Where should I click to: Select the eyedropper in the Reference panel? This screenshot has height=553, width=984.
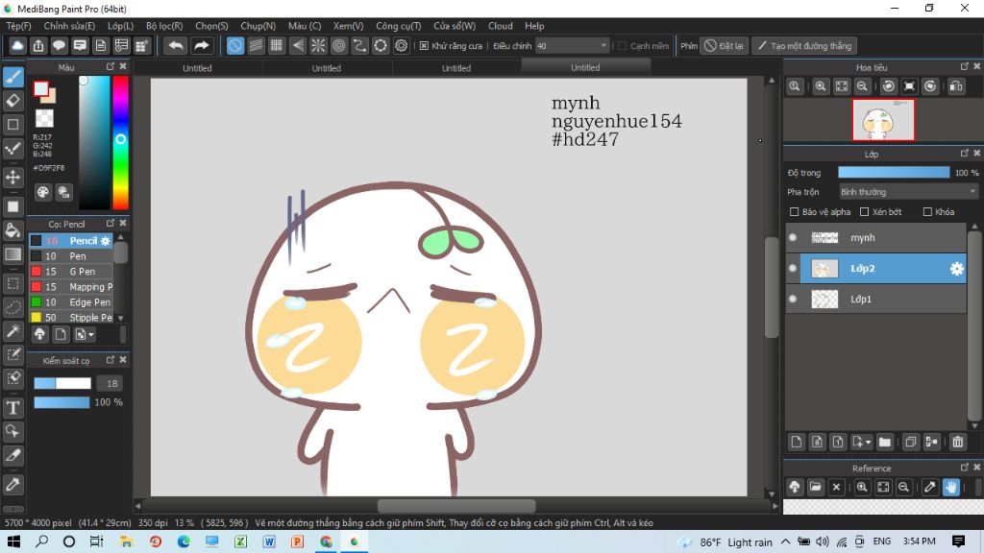pos(930,487)
